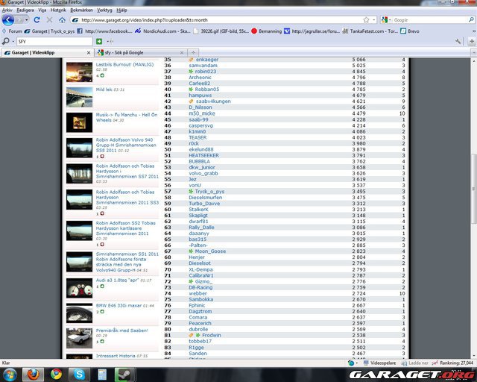This screenshot has width=477, height=382.
Task: Open the Bokmärken menu
Action: tap(81, 10)
